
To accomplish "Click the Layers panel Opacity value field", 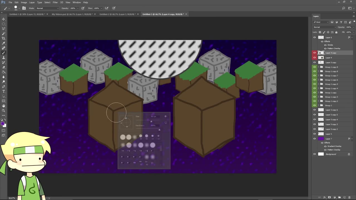I will [349, 27].
